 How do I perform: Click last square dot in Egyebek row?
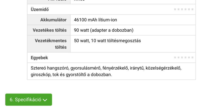[192, 57]
